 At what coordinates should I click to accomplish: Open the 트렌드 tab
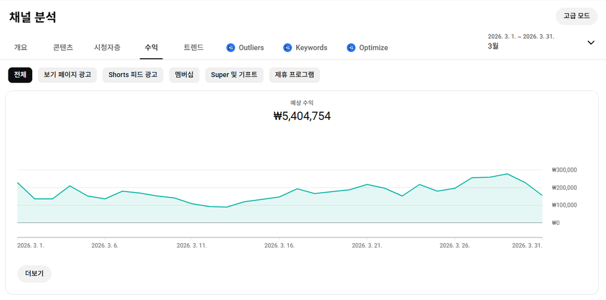pyautogui.click(x=194, y=47)
